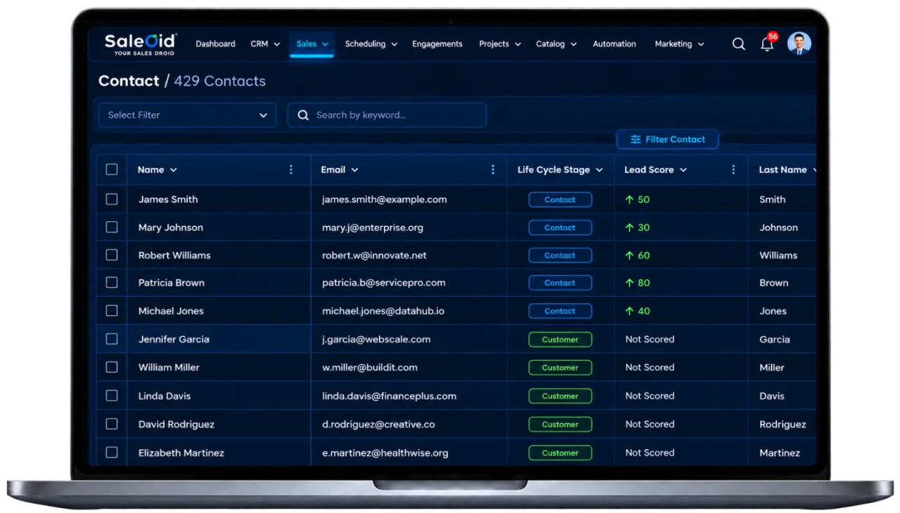Sort by the Name column header

(x=157, y=169)
